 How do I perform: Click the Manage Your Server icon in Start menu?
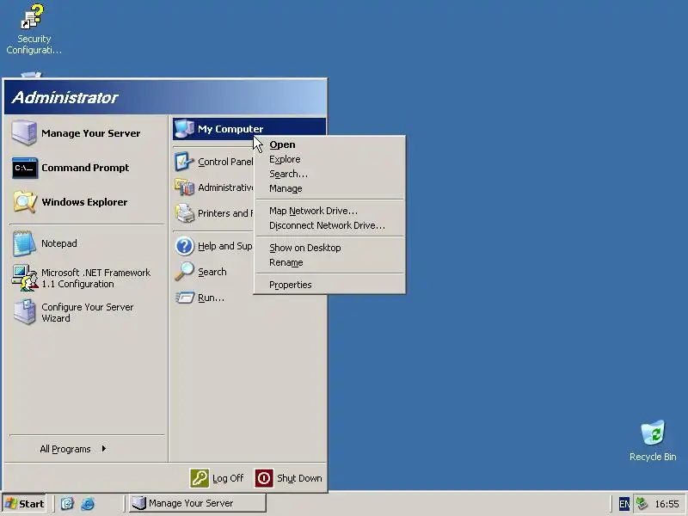[24, 132]
